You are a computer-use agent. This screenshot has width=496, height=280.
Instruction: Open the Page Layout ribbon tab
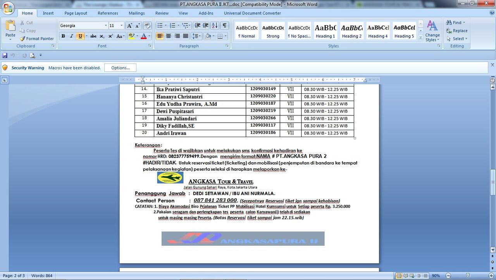point(76,13)
